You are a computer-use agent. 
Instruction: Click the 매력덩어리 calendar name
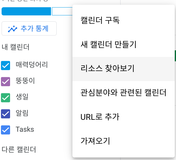[32, 65]
